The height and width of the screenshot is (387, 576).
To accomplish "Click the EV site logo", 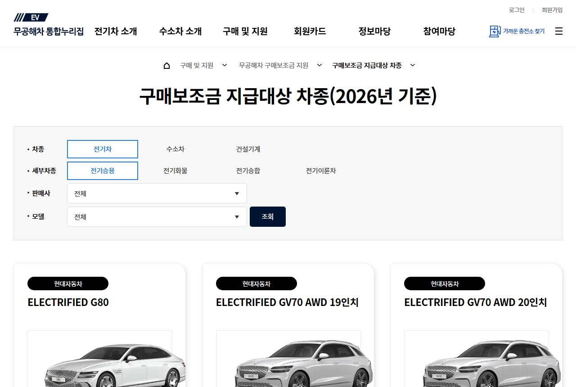I will (31, 18).
